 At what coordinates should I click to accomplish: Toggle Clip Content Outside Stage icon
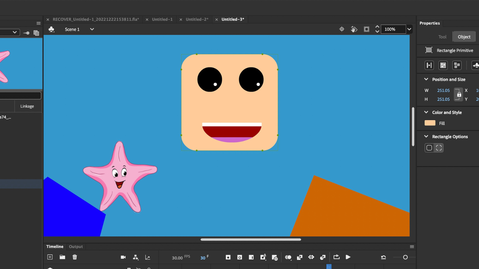(x=366, y=29)
